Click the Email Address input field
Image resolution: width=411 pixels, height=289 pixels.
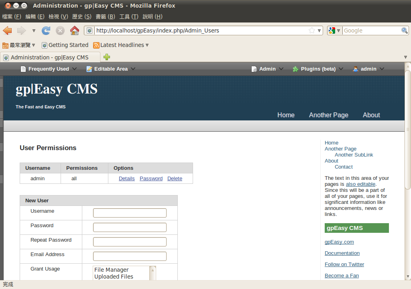tap(130, 256)
